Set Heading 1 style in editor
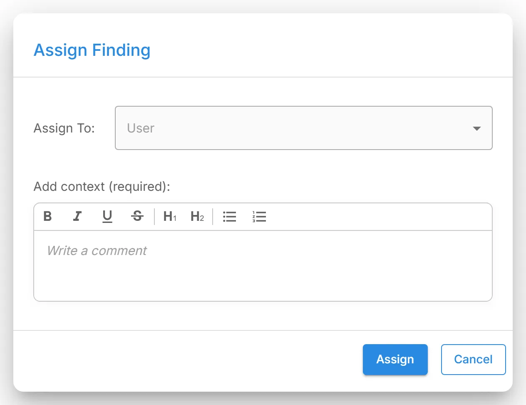526x405 pixels. pos(170,216)
